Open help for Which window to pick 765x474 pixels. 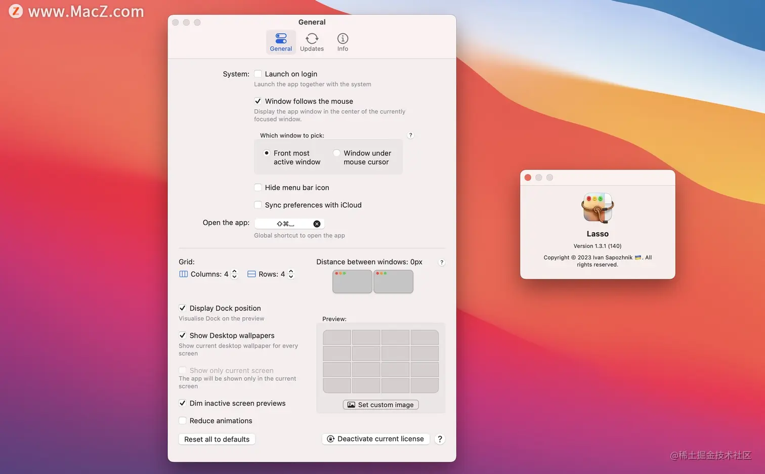point(410,135)
